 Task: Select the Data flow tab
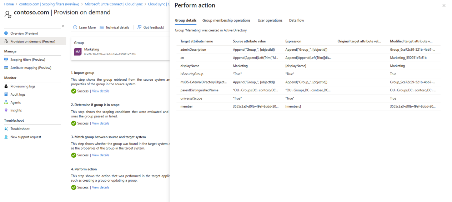(296, 20)
